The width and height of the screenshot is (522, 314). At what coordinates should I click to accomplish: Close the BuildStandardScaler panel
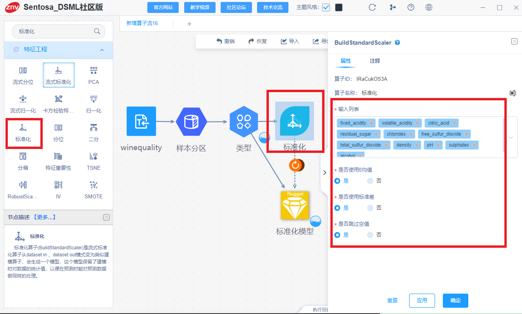click(514, 42)
